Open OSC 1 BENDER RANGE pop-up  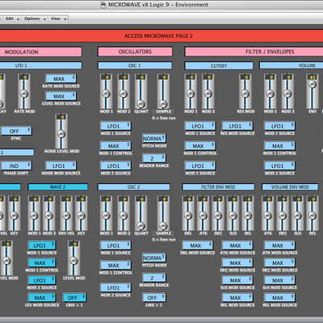[154, 158]
